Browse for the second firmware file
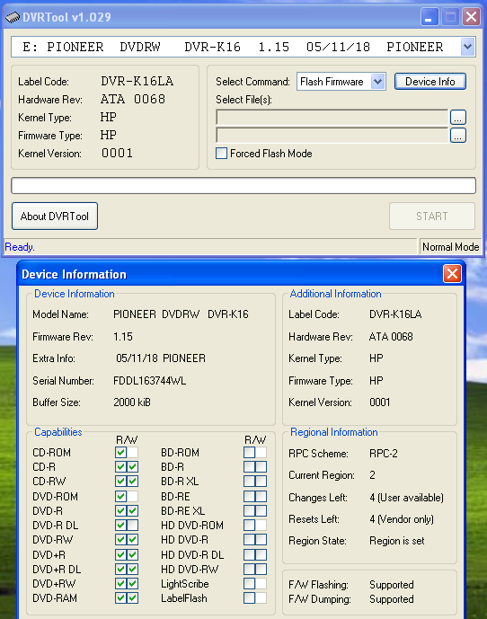487x619 pixels. pyautogui.click(x=457, y=136)
